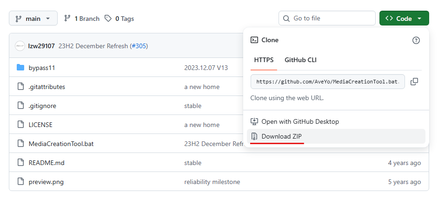Copy the clone URL to clipboard
438x197 pixels.
pos(414,82)
